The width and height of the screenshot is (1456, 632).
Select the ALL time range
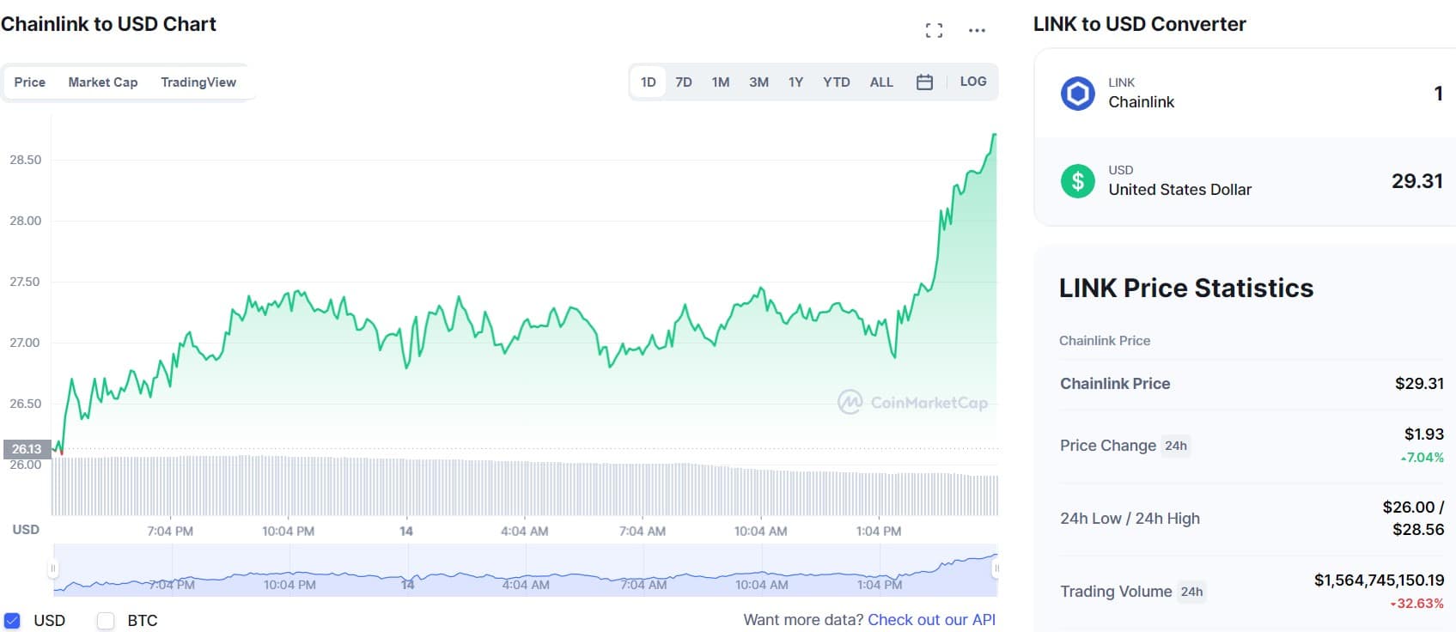coord(881,82)
